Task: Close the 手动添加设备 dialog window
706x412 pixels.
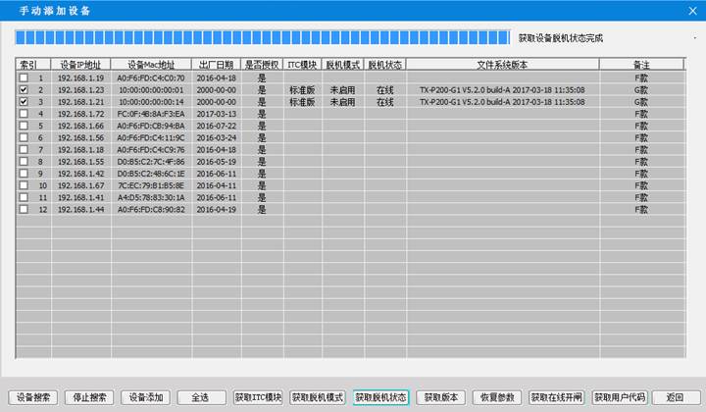Action: click(x=689, y=8)
